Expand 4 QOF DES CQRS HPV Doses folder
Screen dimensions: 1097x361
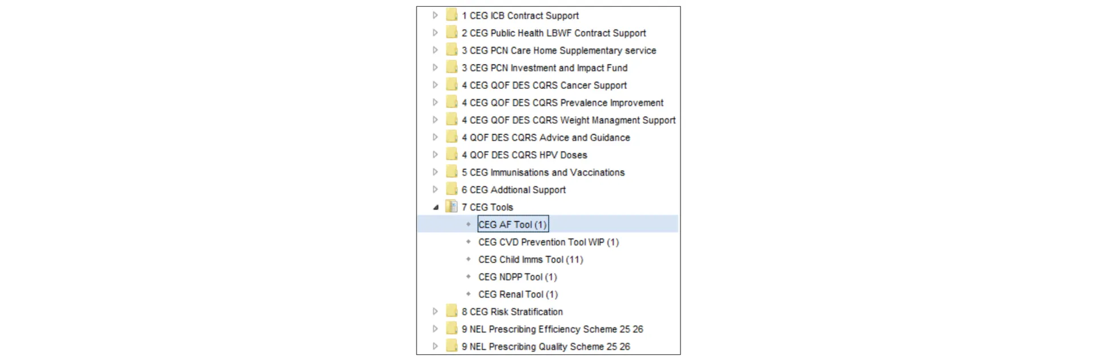435,155
